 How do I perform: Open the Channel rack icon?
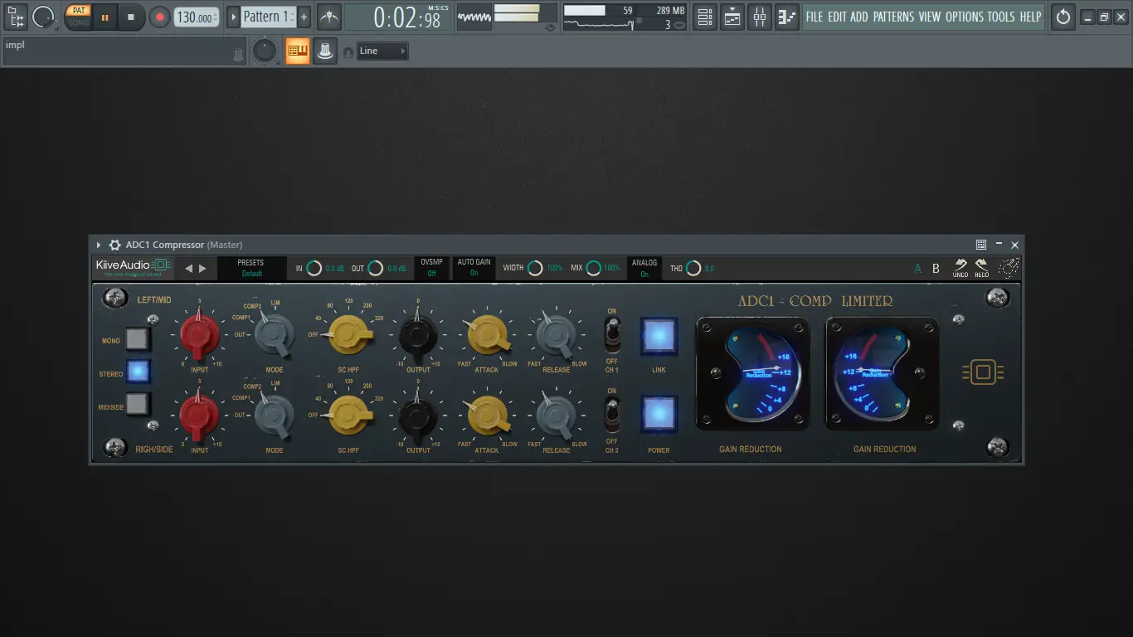(704, 17)
